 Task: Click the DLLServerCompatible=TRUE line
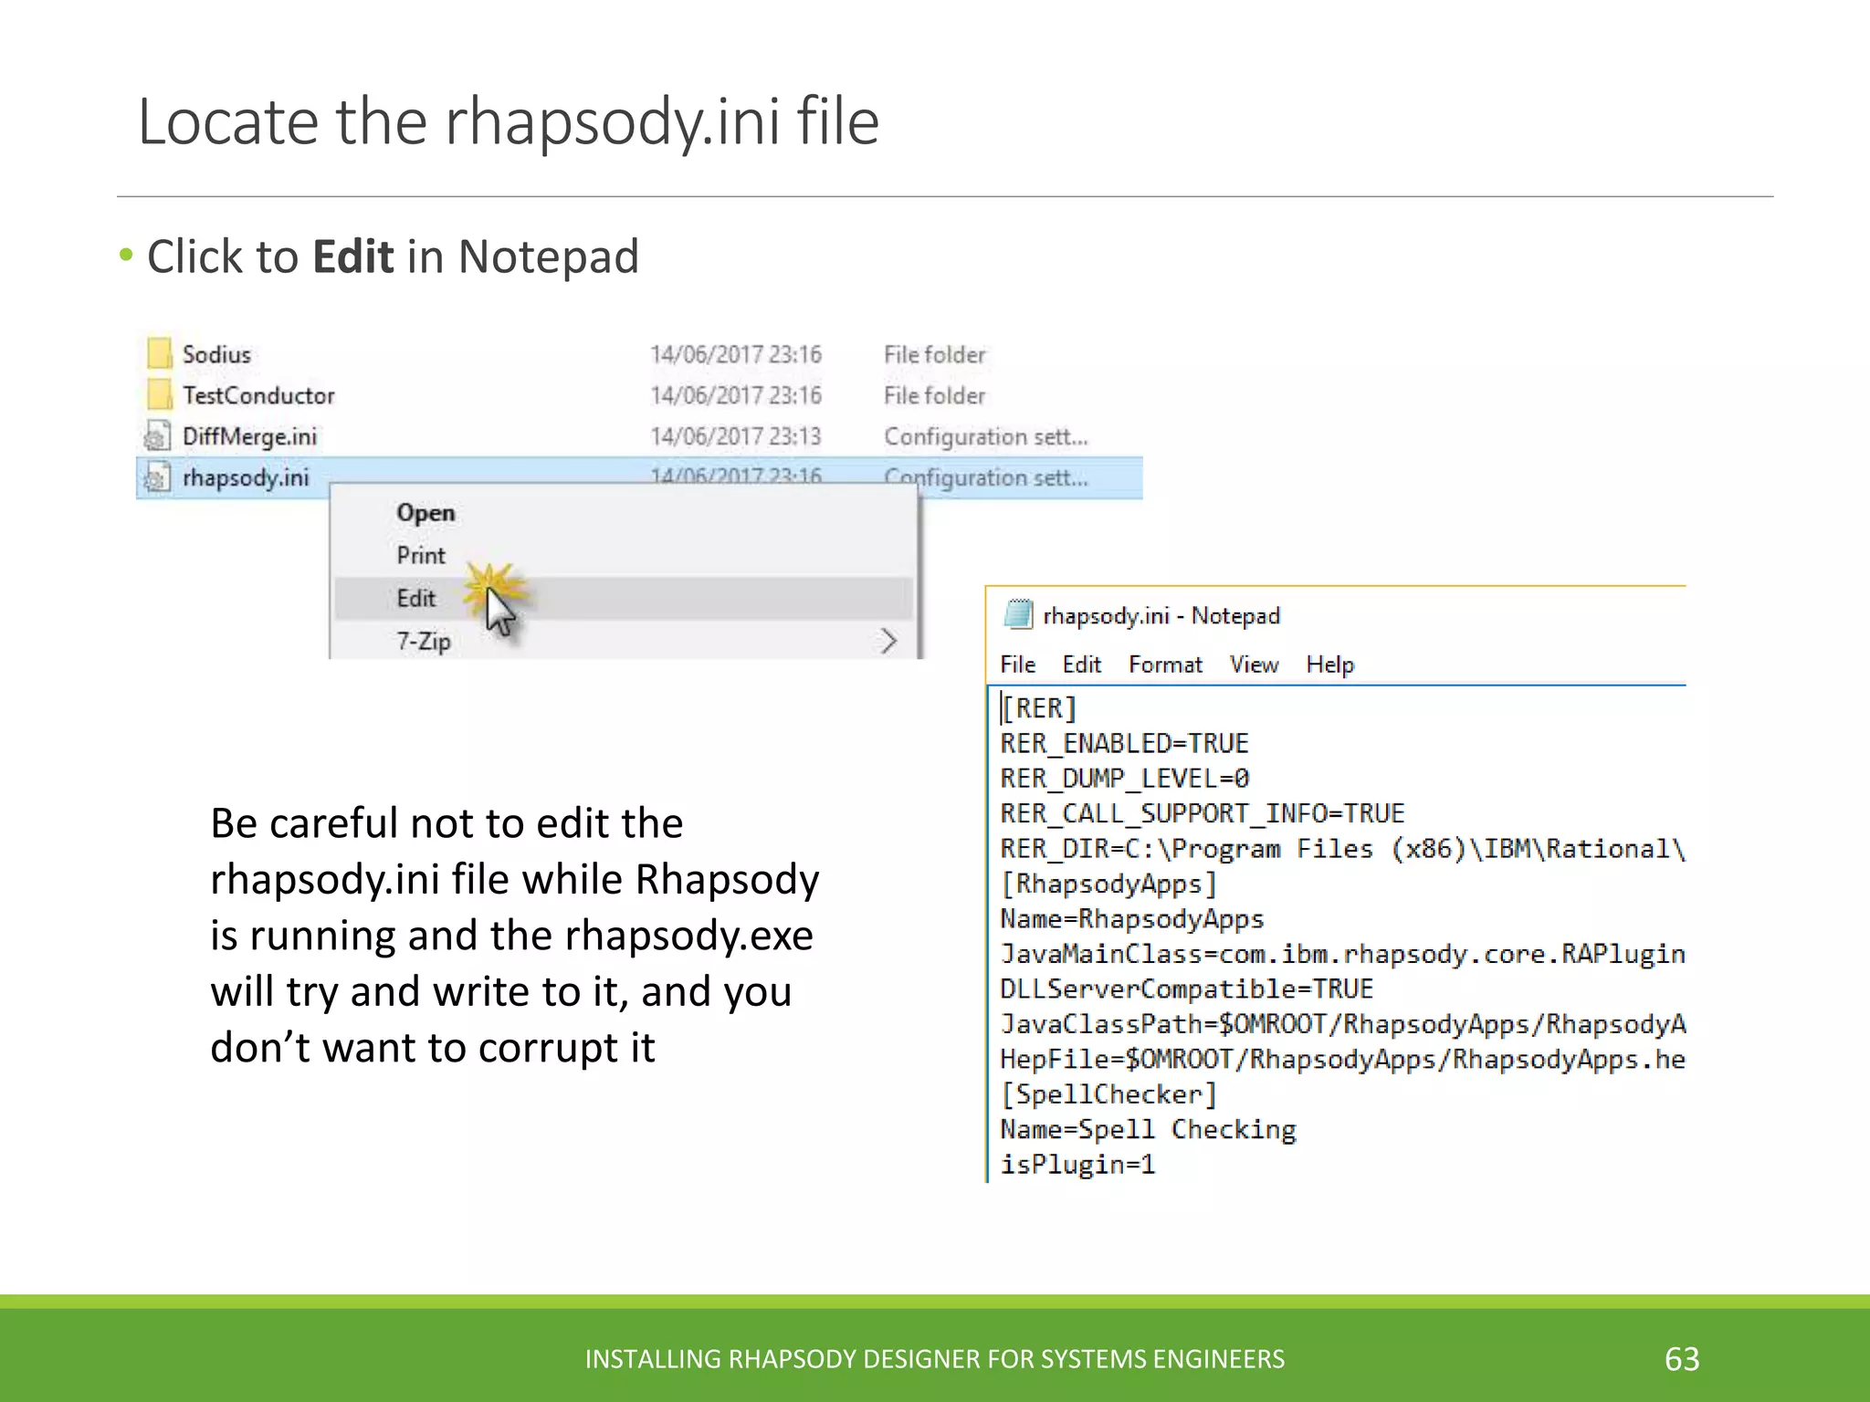pyautogui.click(x=1187, y=989)
